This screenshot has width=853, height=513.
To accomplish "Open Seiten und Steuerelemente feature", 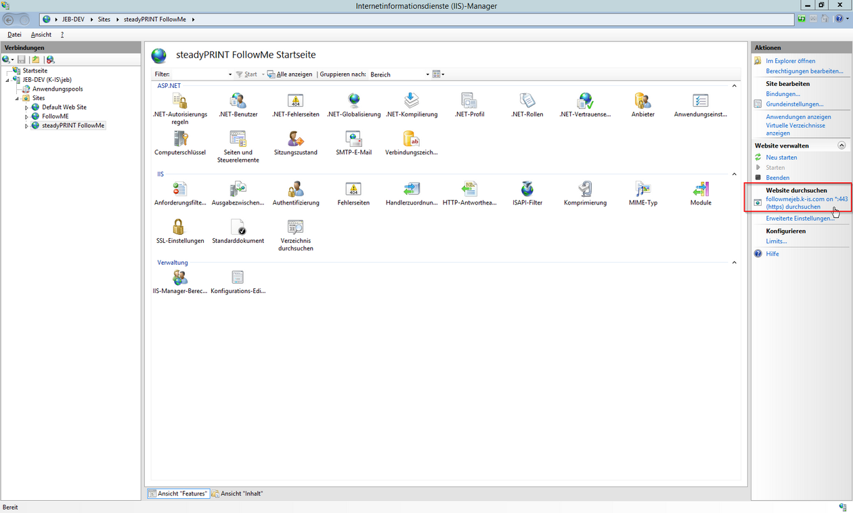I will pyautogui.click(x=238, y=148).
